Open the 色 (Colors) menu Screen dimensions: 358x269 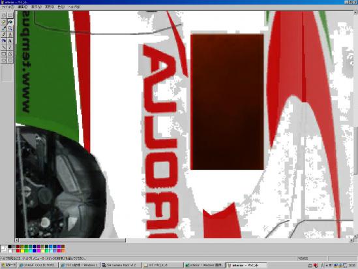[61, 7]
